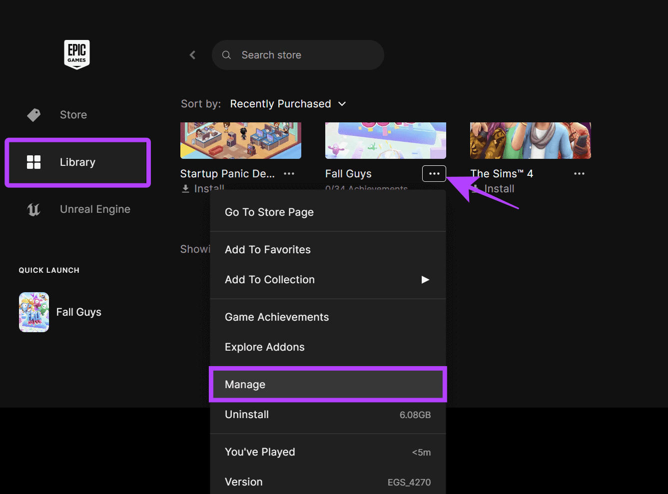Click the Epic Games logo
Screen dimensions: 668x494
[x=77, y=54]
